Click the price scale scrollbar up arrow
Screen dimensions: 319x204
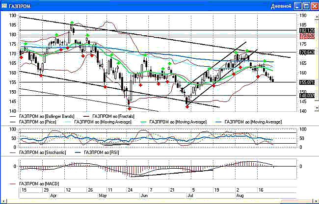tap(317, 18)
